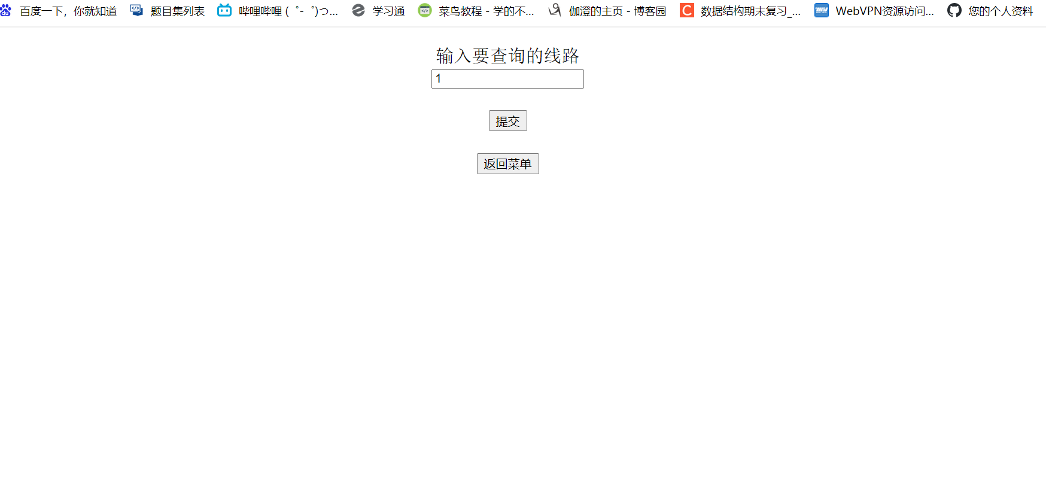This screenshot has width=1046, height=486.
Task: Click the 返回菜单 button
Action: point(508,164)
